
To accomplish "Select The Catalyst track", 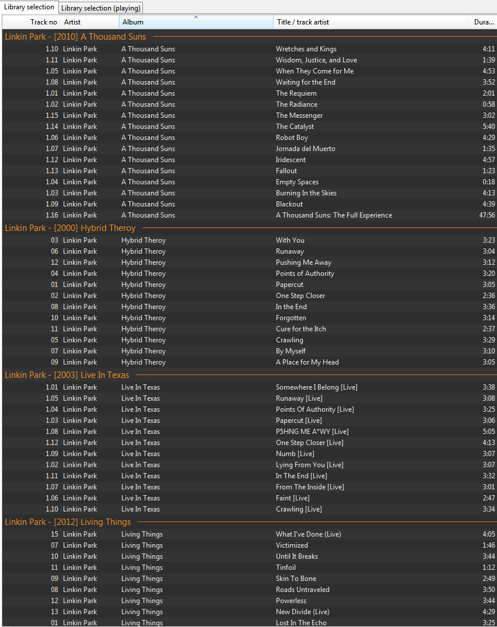I will pyautogui.click(x=250, y=127).
